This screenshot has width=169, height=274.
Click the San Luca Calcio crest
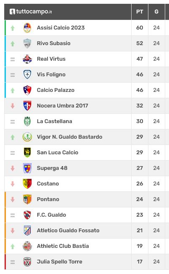[x=27, y=152]
